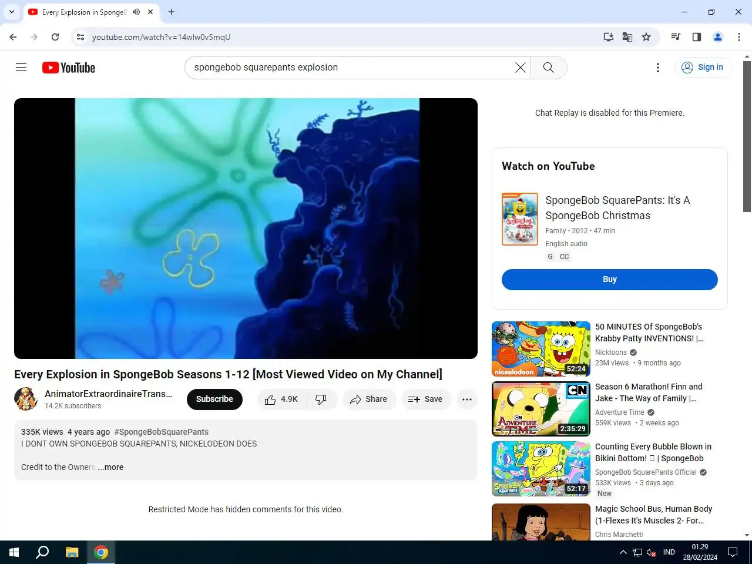Clear the search query with X
The width and height of the screenshot is (752, 564).
(521, 68)
